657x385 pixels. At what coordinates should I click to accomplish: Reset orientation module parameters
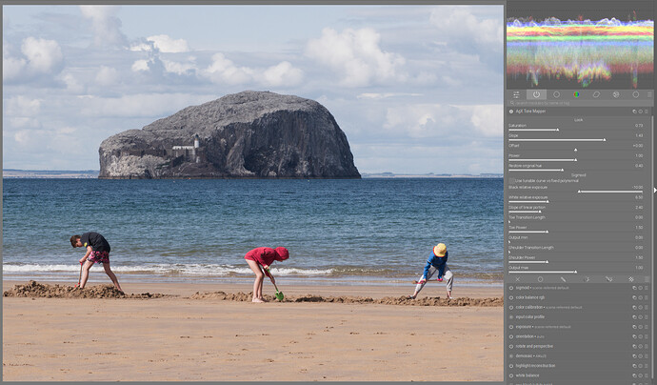coord(640,336)
